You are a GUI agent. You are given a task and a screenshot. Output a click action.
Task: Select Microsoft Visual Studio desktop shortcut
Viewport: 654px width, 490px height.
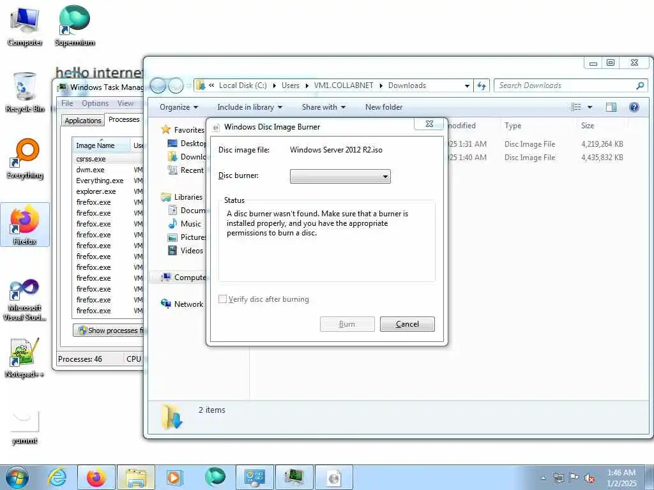coord(25,300)
